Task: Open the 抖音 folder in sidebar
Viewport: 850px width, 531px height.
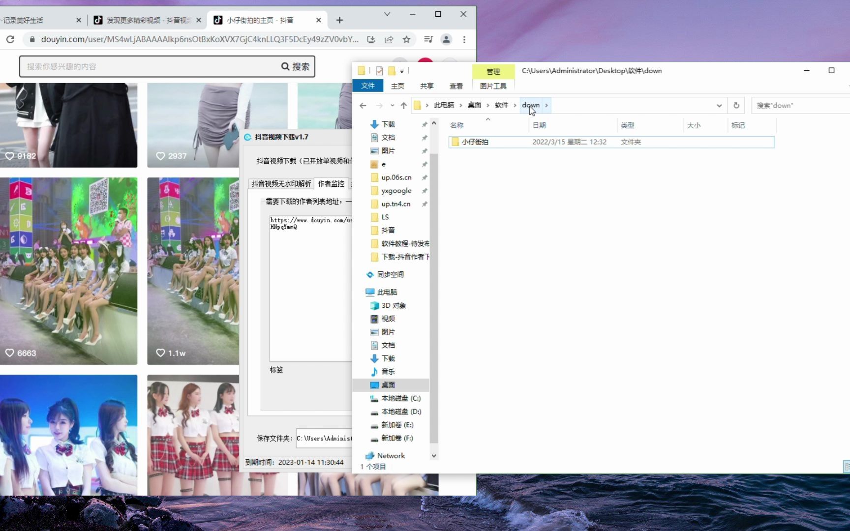Action: pos(388,230)
